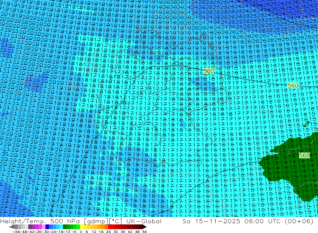This screenshot has width=318, height=233.
Task: Click the '-30' legend value
Action: (45, 232)
